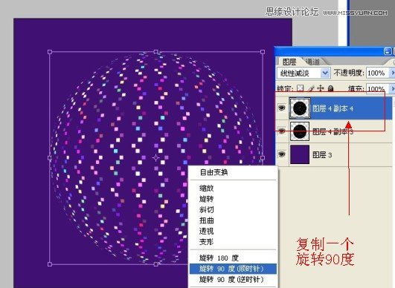The image size is (395, 288).
Task: Select layer name 图层 4 副本 3
Action: 333,131
